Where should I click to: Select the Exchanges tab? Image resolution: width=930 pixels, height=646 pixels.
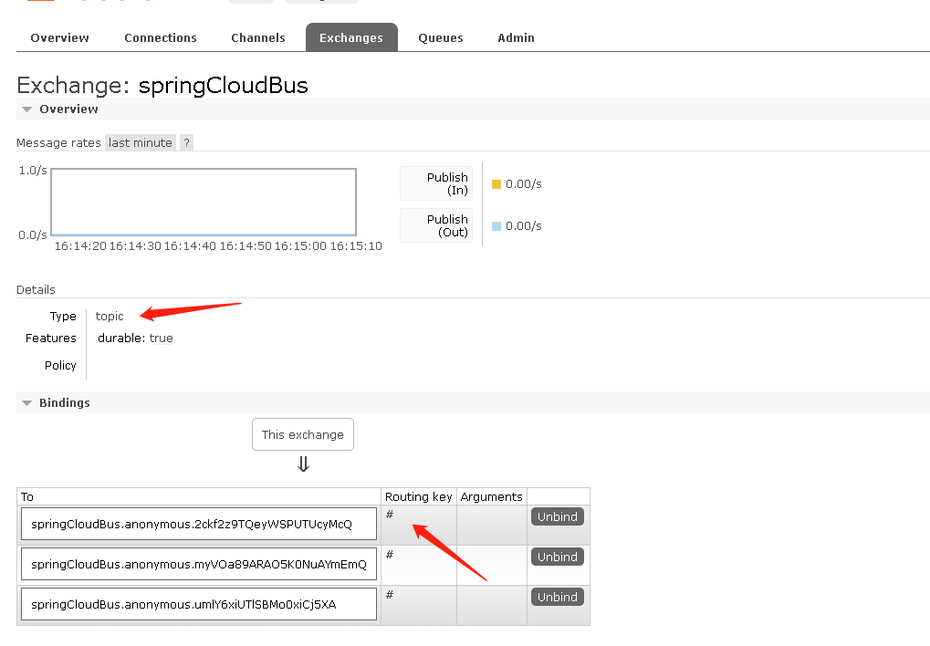pos(351,37)
